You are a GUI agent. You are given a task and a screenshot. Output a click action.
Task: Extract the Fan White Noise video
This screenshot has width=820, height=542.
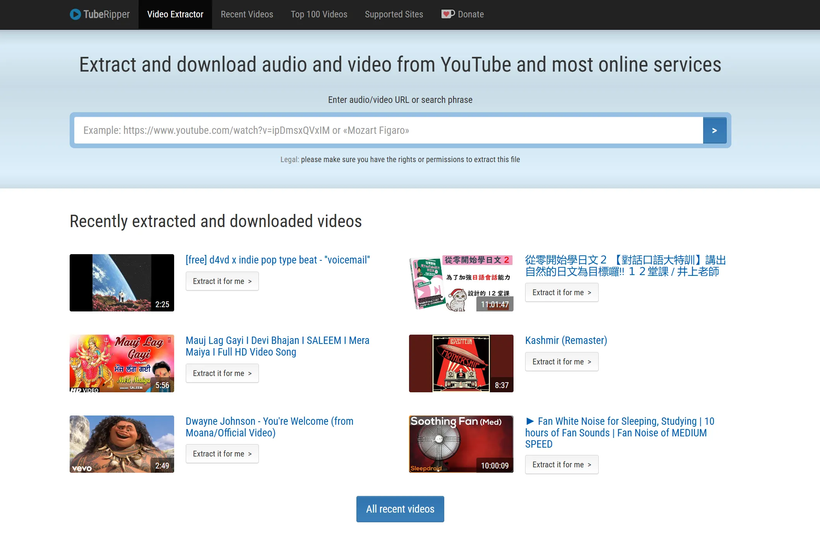tap(562, 464)
